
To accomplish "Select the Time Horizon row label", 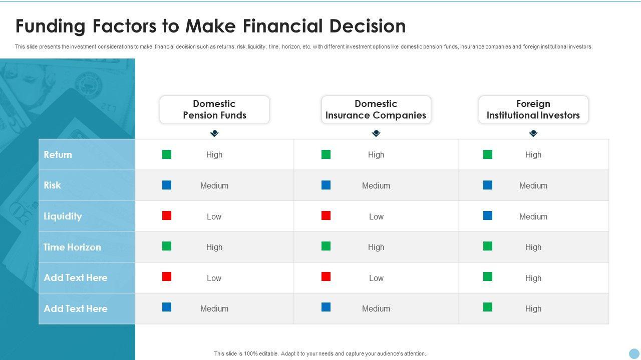I will (72, 247).
